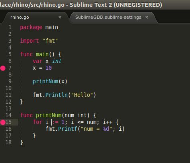Click the italic 'int' type on line 6
Viewport: 190px width, 163px height.
57,61
